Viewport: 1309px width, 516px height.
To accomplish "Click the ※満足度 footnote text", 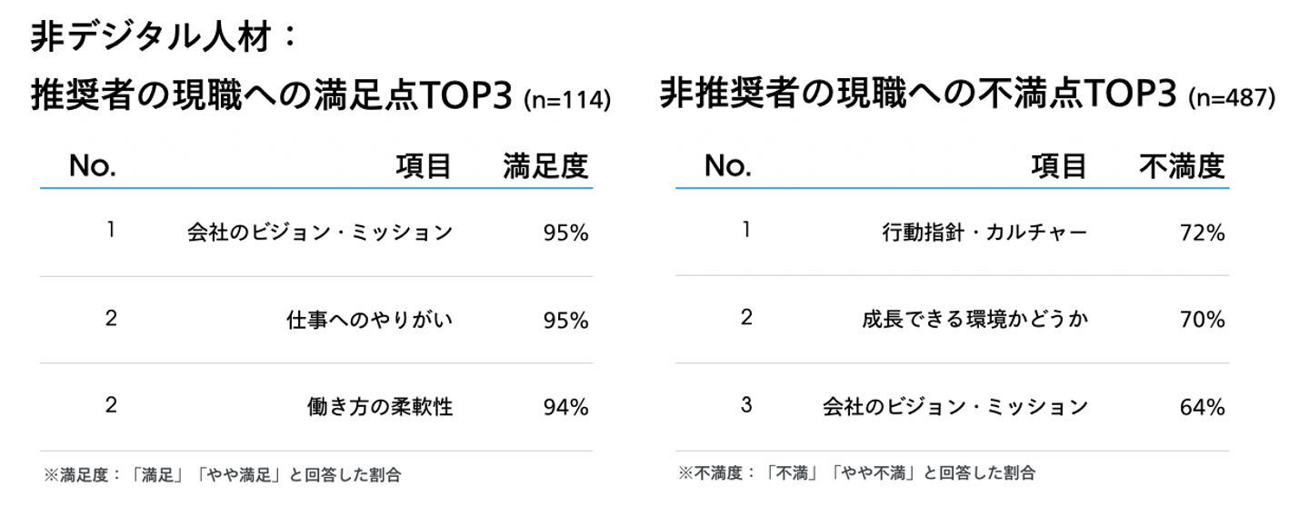I will [223, 474].
